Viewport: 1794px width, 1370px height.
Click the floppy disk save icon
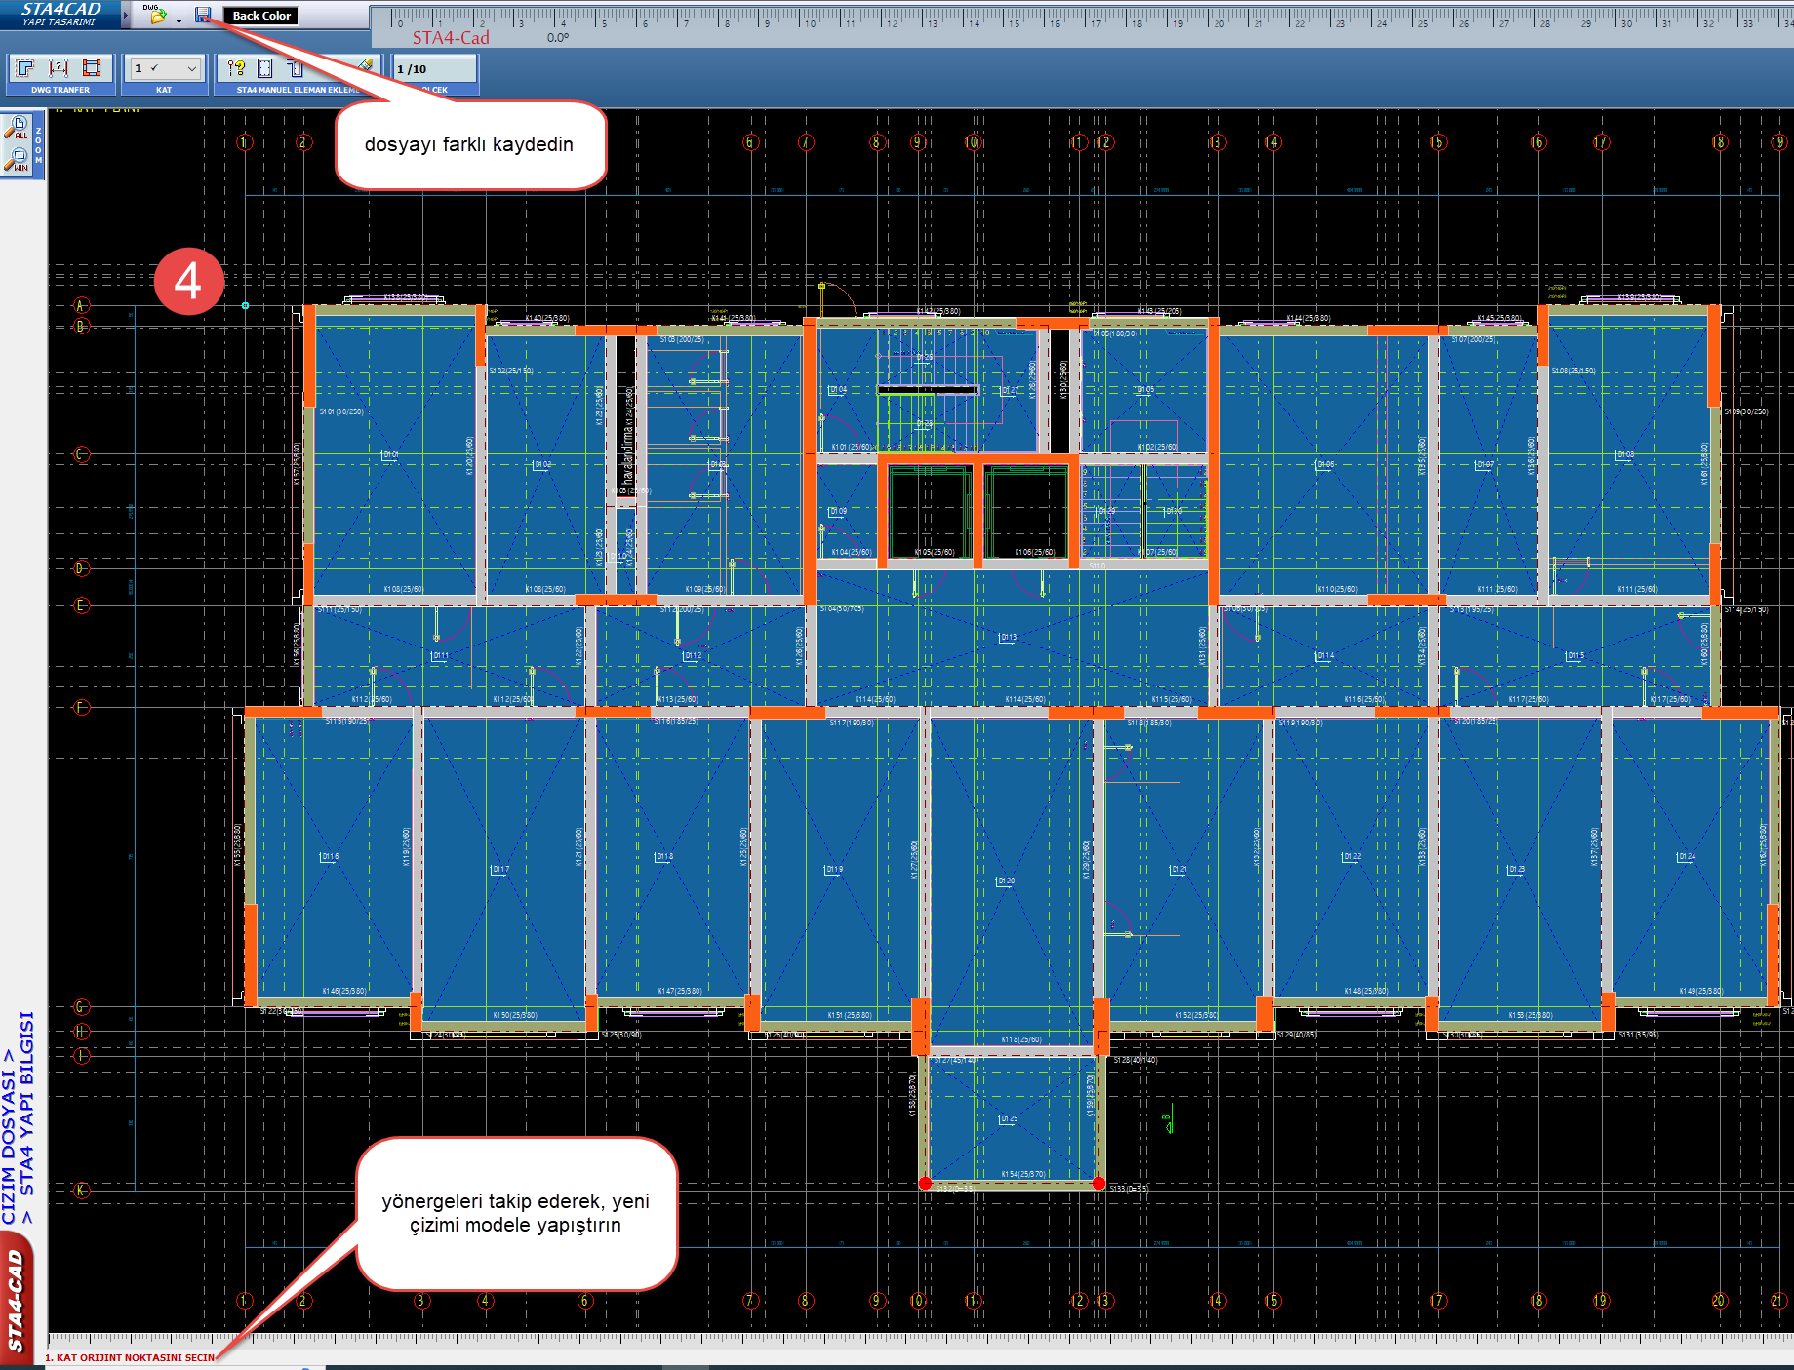[203, 15]
